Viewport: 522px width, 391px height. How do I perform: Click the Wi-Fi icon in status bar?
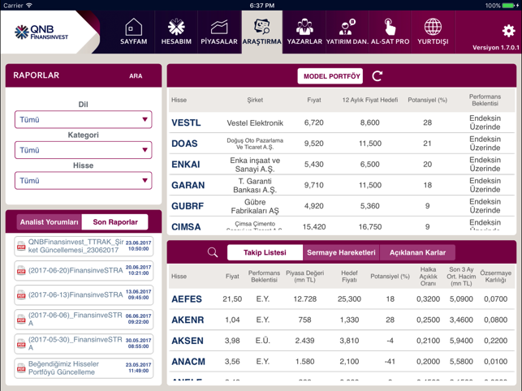(x=29, y=6)
